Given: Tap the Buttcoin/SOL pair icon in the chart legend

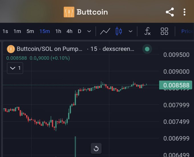Looking at the screenshot, I should (x=11, y=49).
